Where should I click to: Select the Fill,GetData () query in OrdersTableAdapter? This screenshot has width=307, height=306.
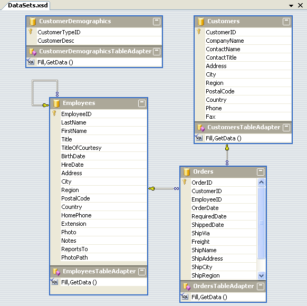pyautogui.click(x=209, y=297)
